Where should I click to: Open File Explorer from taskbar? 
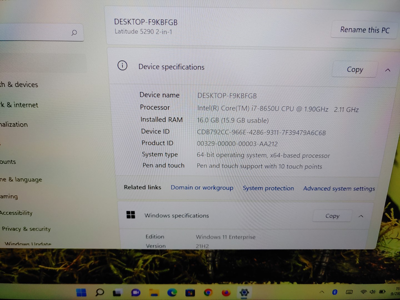point(154,292)
